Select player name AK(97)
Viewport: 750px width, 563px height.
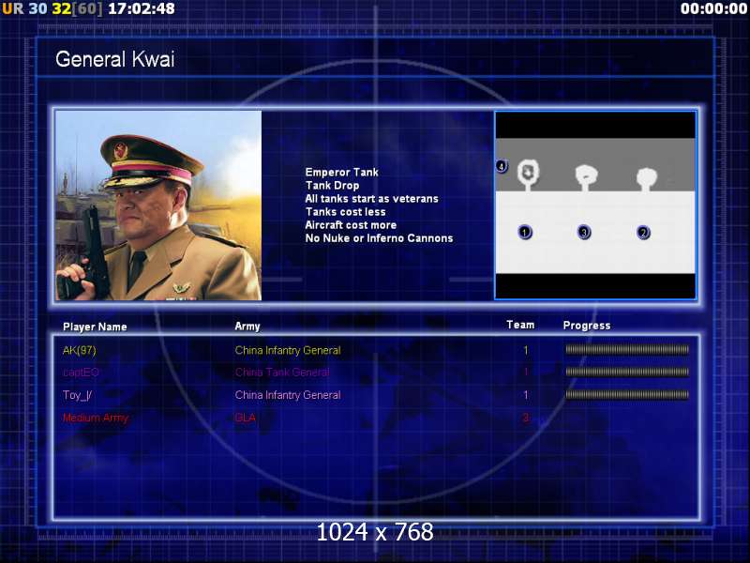(80, 350)
